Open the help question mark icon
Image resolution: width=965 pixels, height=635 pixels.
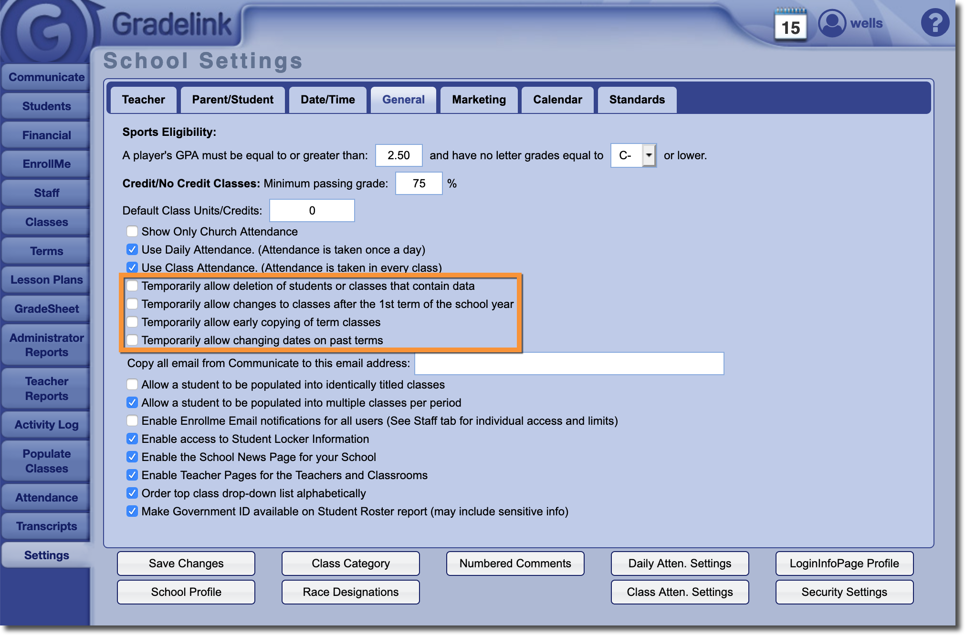934,23
